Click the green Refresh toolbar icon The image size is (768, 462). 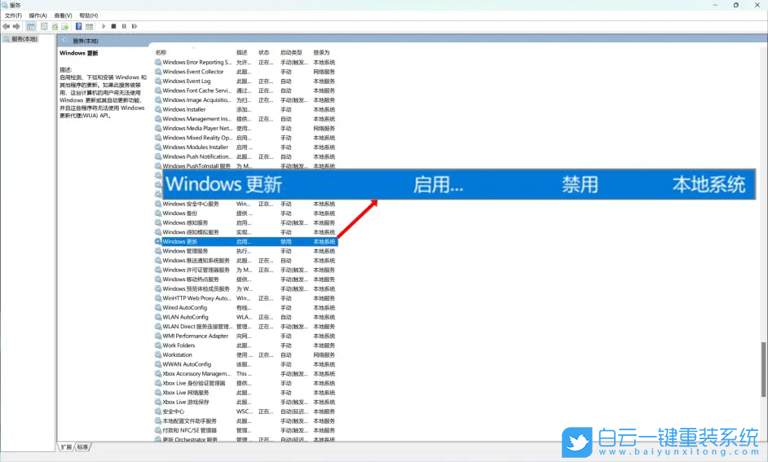(x=55, y=26)
